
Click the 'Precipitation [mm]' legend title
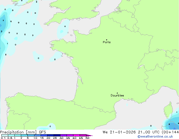tap(18, 132)
